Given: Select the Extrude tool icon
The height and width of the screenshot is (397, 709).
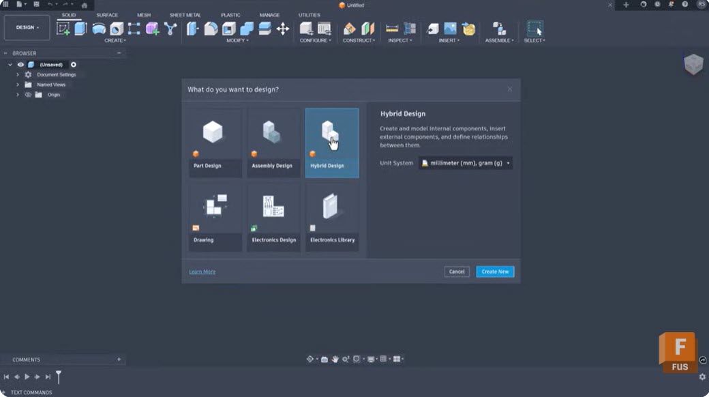Looking at the screenshot, I should pyautogui.click(x=80, y=29).
